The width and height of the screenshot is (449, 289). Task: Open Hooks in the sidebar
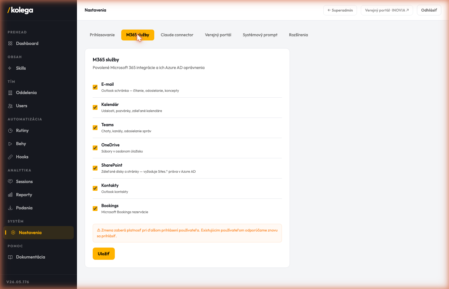pos(38,157)
